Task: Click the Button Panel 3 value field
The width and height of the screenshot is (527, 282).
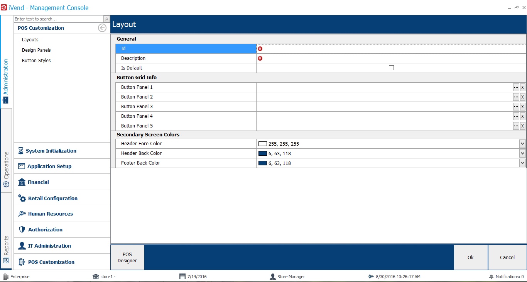Action: 385,107
